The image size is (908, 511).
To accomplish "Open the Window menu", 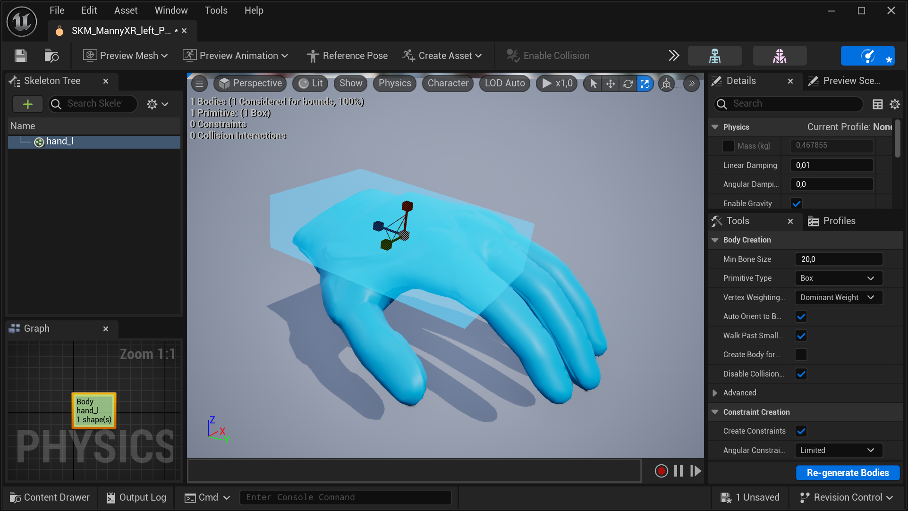I will [170, 10].
